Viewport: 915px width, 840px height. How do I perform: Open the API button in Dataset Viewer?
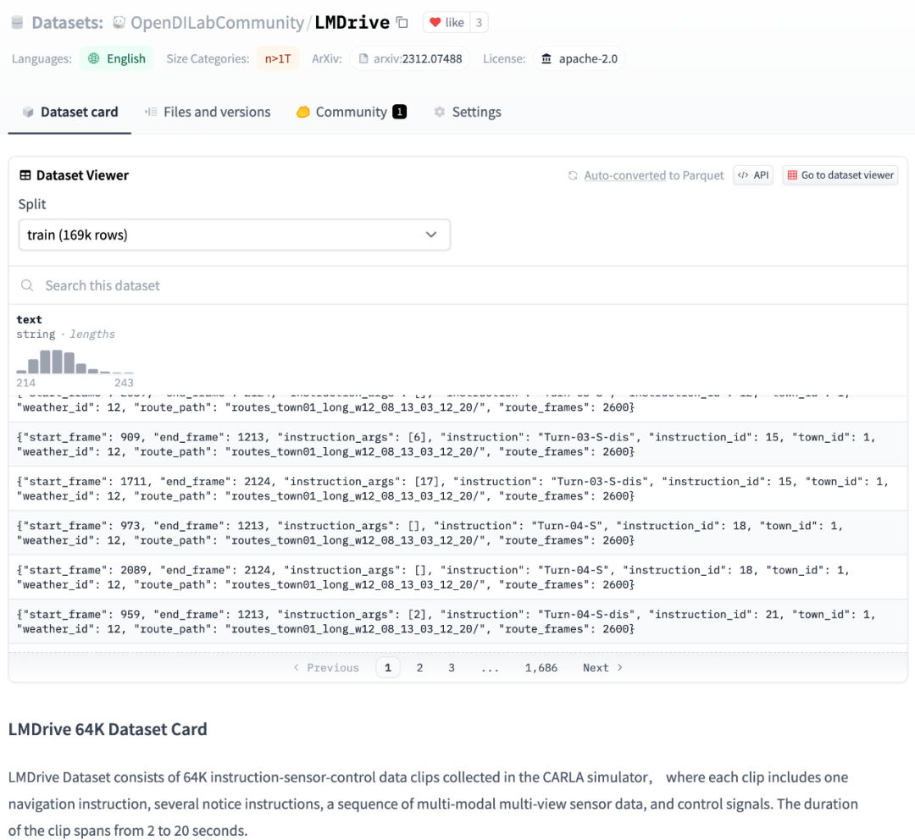click(753, 175)
